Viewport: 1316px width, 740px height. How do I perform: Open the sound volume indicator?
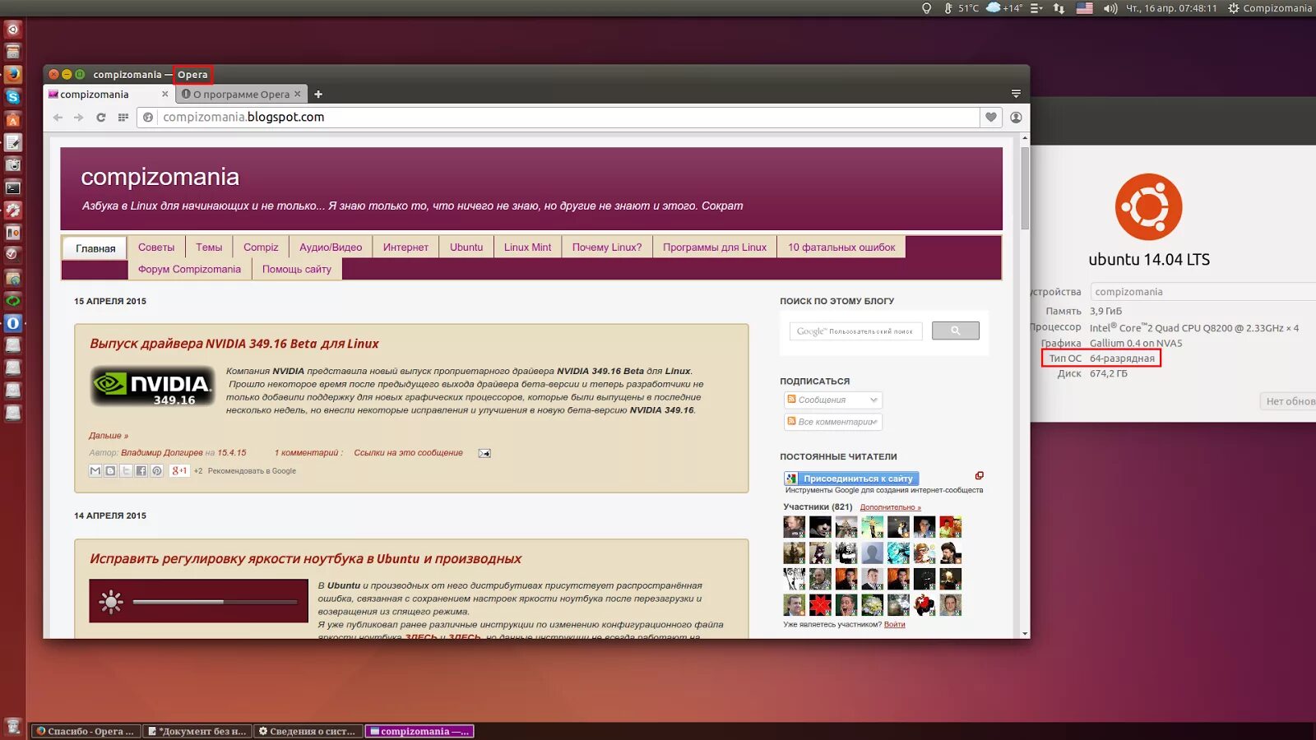[1110, 8]
